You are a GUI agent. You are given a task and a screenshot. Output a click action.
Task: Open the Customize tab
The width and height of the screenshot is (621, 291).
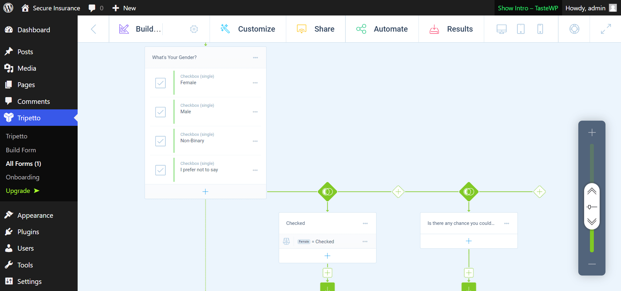(248, 29)
